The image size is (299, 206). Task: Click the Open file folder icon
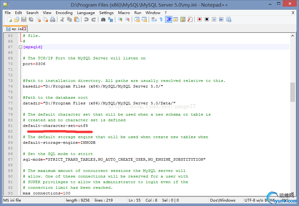tap(17, 19)
